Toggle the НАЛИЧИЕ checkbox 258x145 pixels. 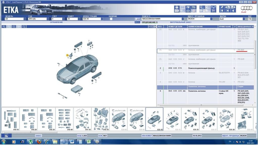(111, 19)
